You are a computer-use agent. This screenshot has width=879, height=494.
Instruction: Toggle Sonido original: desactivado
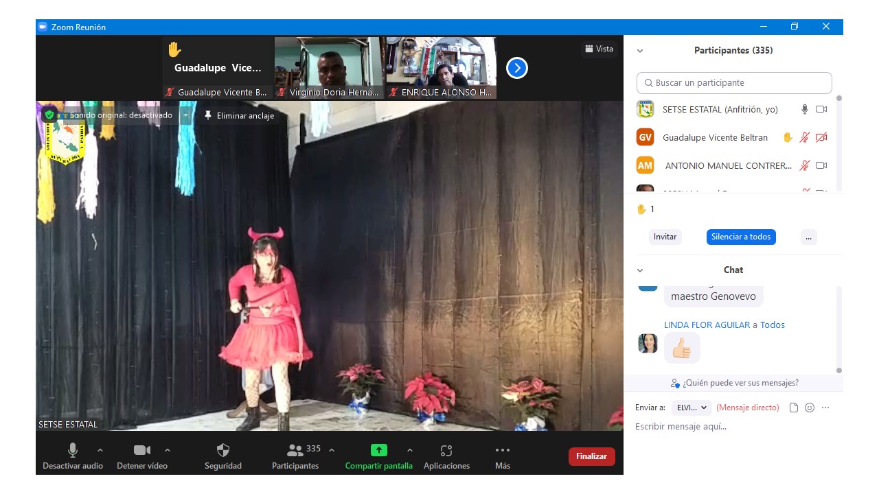[121, 115]
